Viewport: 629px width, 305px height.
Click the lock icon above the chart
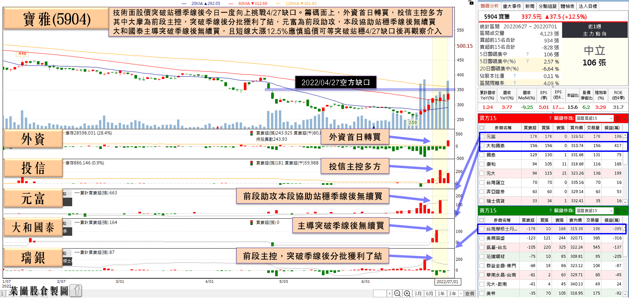click(x=471, y=2)
